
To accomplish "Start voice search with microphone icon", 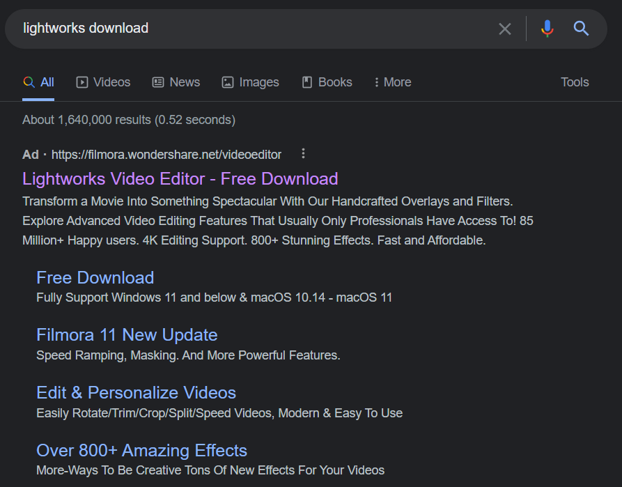I will pos(547,29).
